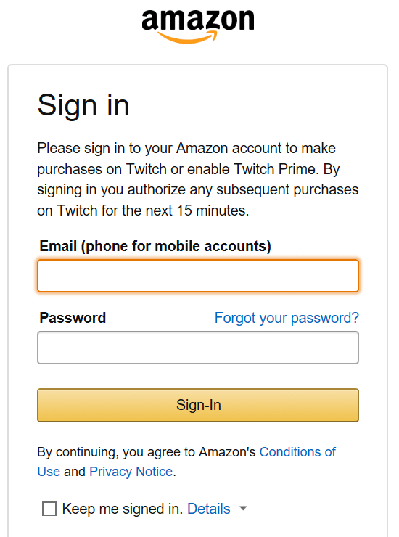Click the 'Keep me signed in.' label text

tap(123, 509)
